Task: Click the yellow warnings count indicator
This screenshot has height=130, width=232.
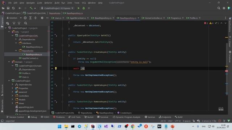Action: [x=211, y=23]
